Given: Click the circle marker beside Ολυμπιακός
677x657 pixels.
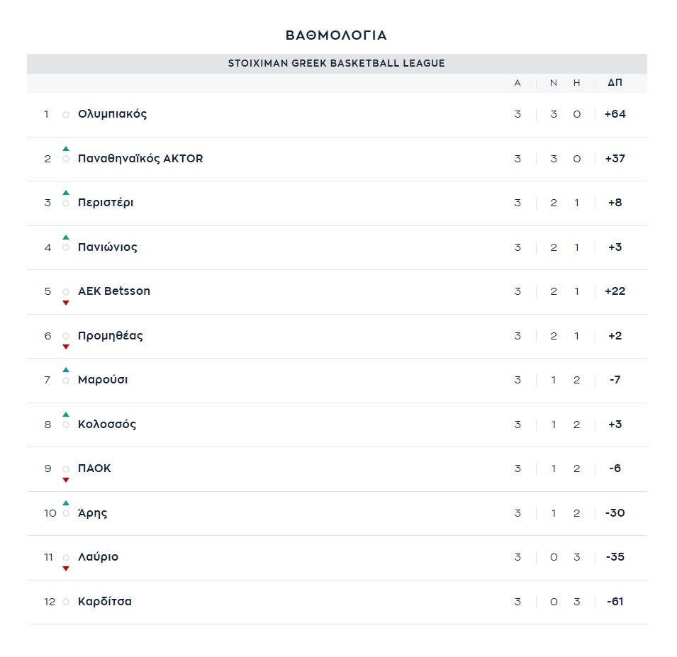Looking at the screenshot, I should [66, 115].
